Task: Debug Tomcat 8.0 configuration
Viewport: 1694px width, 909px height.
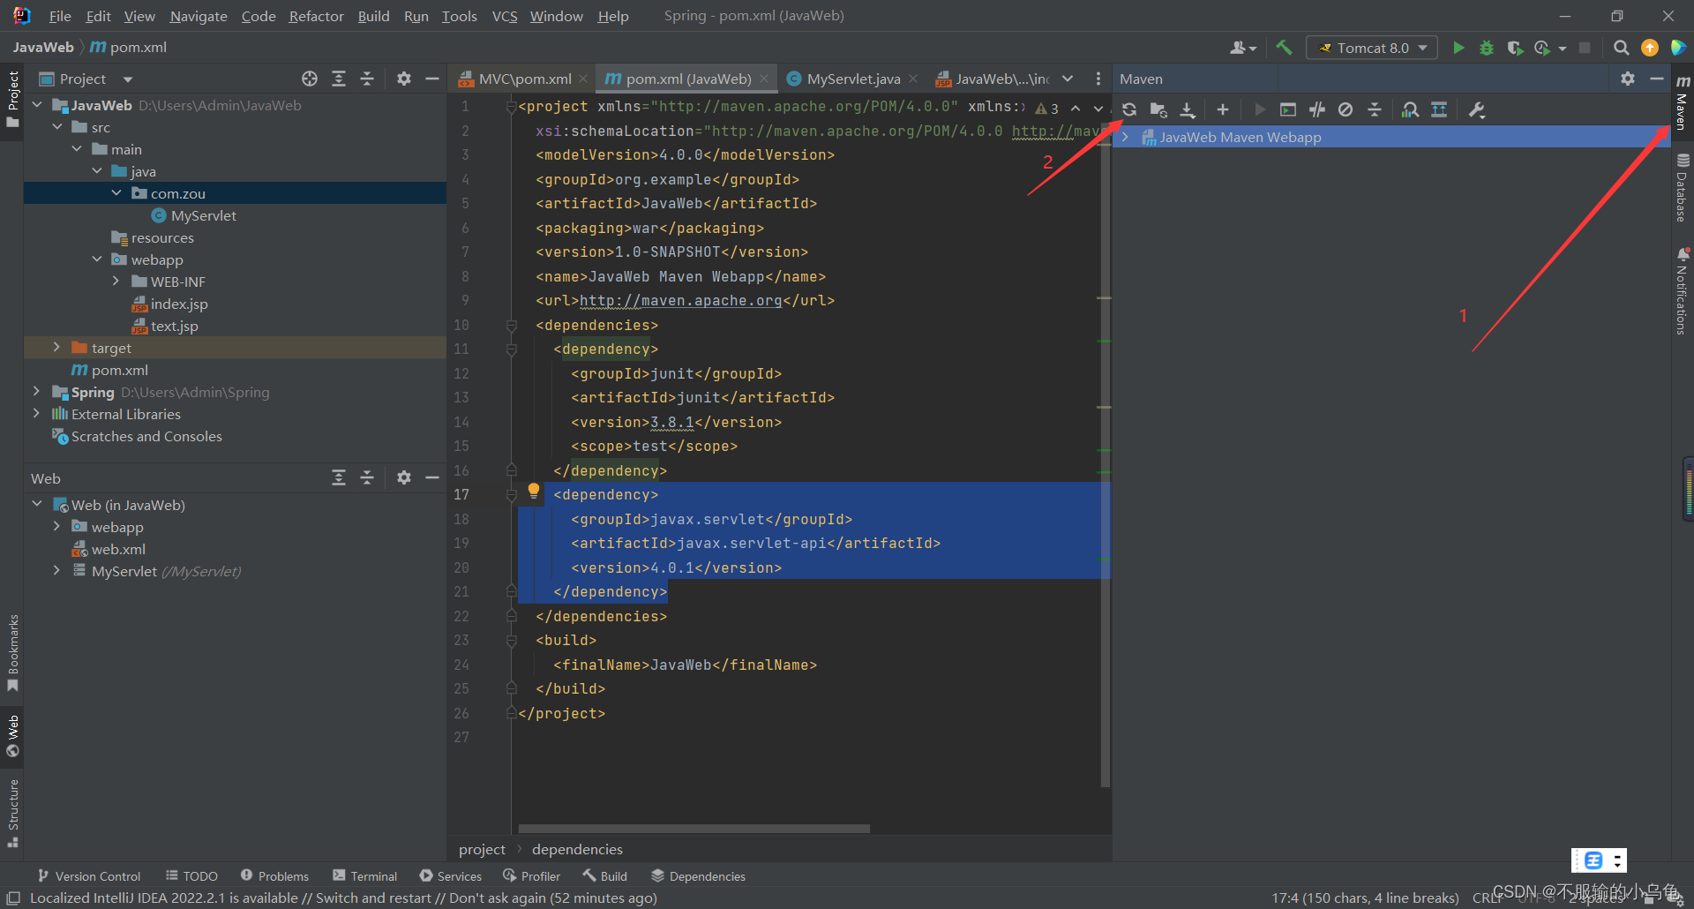Action: click(1487, 48)
